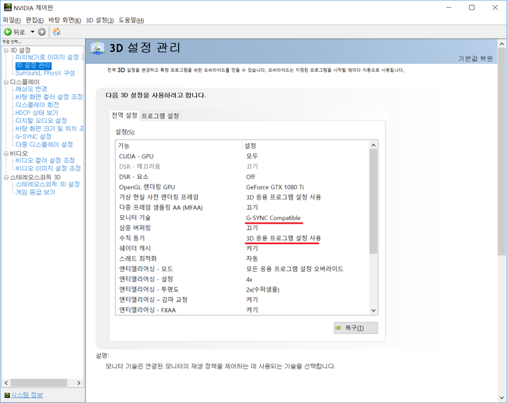Click the Forward arrow icon

tap(42, 32)
